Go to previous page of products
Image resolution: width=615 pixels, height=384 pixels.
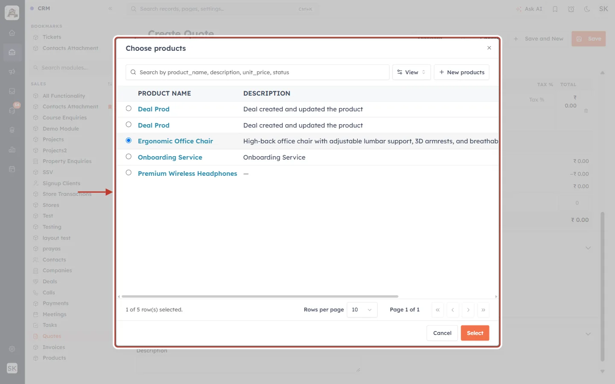coord(453,310)
